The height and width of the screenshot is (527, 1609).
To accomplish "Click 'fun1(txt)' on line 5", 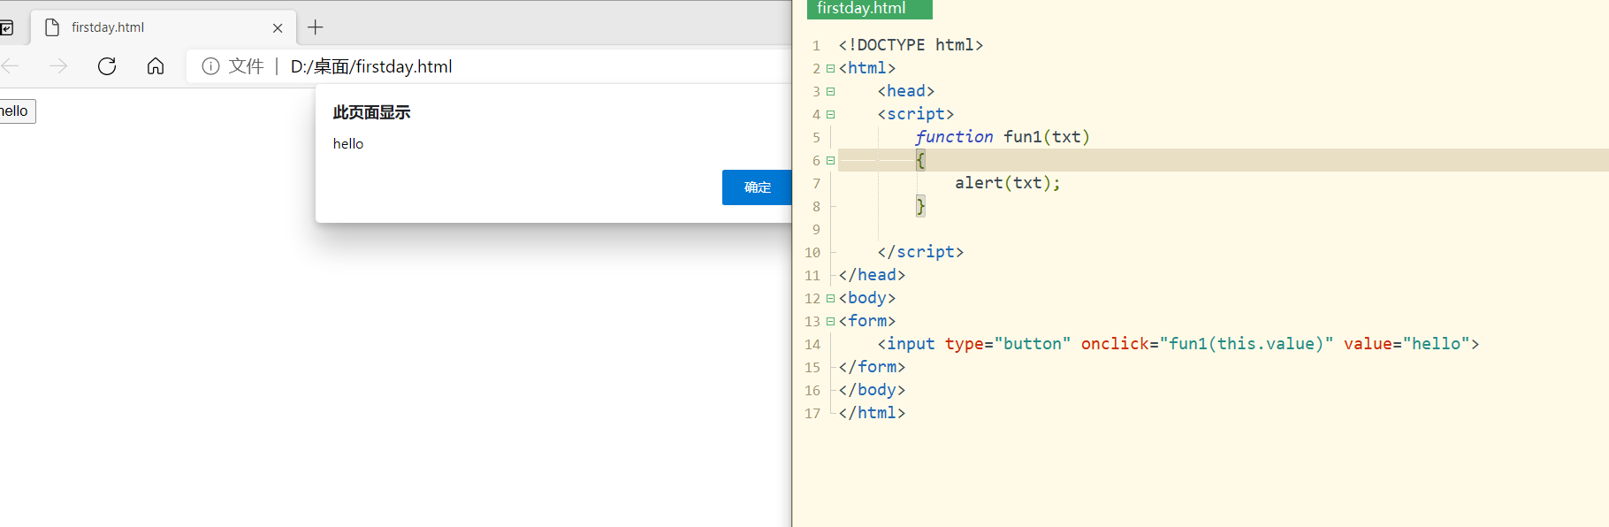I will [1047, 137].
